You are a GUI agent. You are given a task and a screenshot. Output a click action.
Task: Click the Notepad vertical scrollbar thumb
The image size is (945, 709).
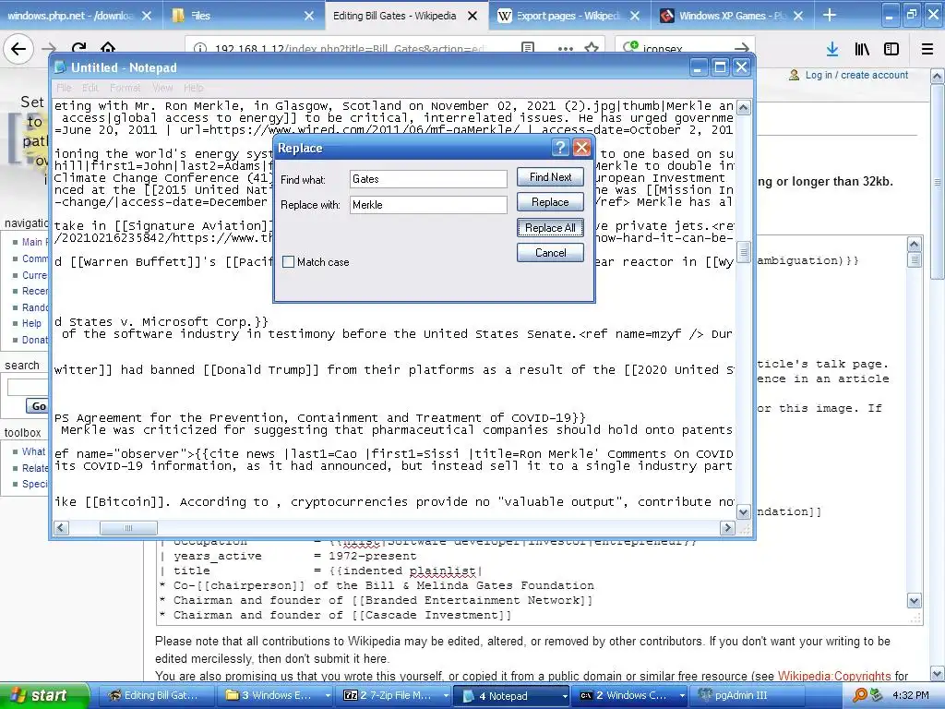(744, 252)
